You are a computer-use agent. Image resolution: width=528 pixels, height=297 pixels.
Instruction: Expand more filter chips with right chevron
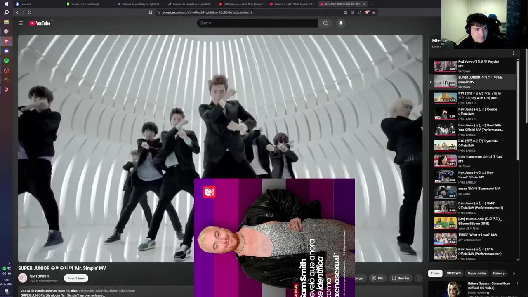click(514, 273)
